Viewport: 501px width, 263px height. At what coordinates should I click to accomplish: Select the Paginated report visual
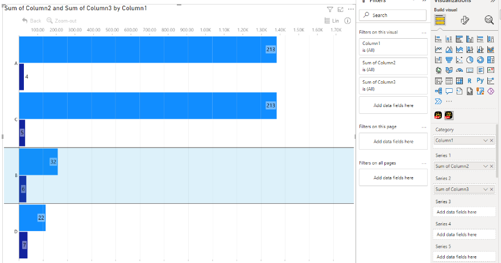[x=470, y=91]
